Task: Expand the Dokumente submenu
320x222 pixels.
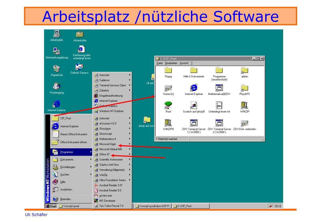Action: [x=71, y=159]
